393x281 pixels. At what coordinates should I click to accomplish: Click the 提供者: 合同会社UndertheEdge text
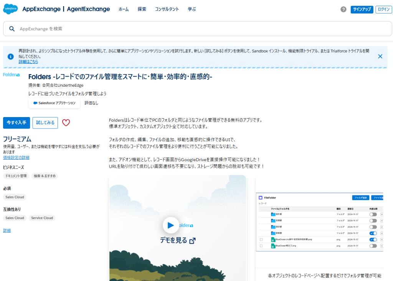tap(56, 86)
